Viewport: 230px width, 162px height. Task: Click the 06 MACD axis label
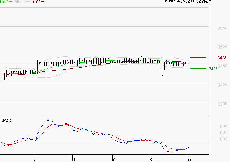224,126
